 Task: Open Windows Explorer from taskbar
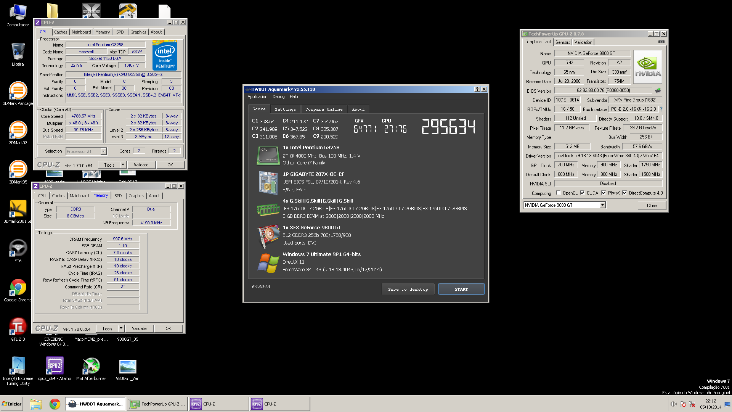tap(36, 404)
